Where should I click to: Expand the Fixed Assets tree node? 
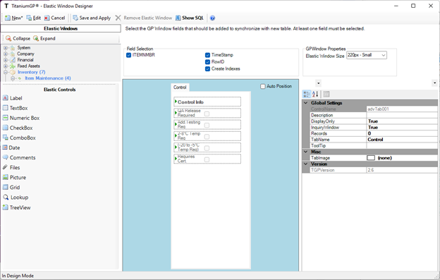click(x=6, y=66)
